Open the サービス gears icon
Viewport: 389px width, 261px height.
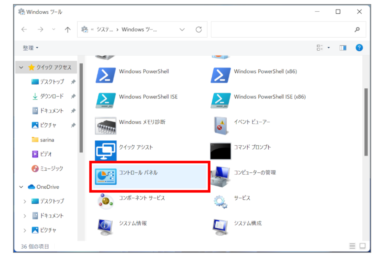[x=220, y=202]
